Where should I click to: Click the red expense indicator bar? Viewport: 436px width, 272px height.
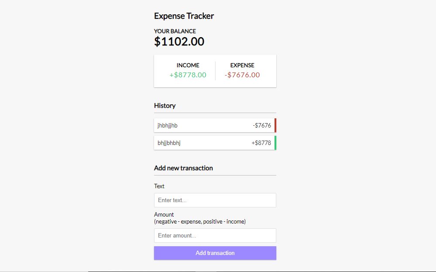click(275, 125)
